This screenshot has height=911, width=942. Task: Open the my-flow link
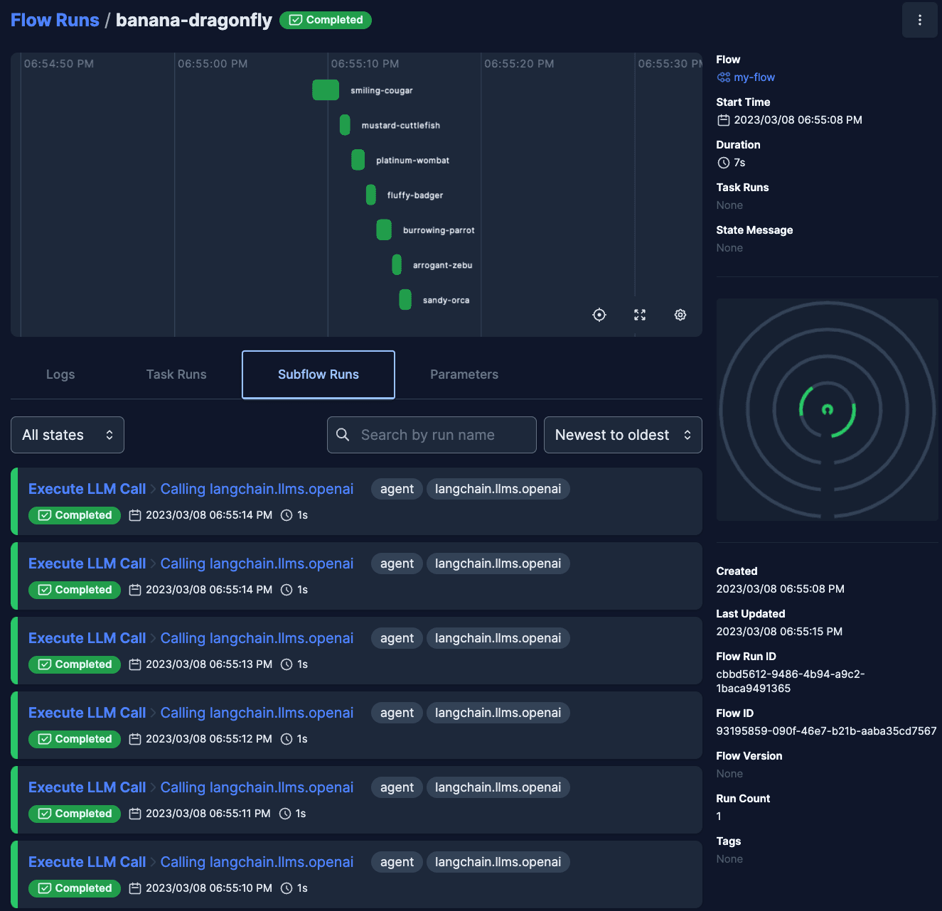754,77
